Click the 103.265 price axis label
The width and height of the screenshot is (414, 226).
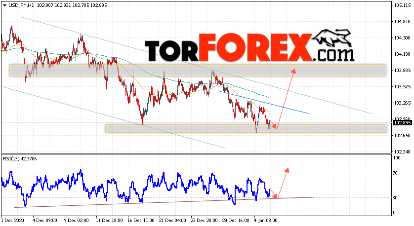[402, 103]
